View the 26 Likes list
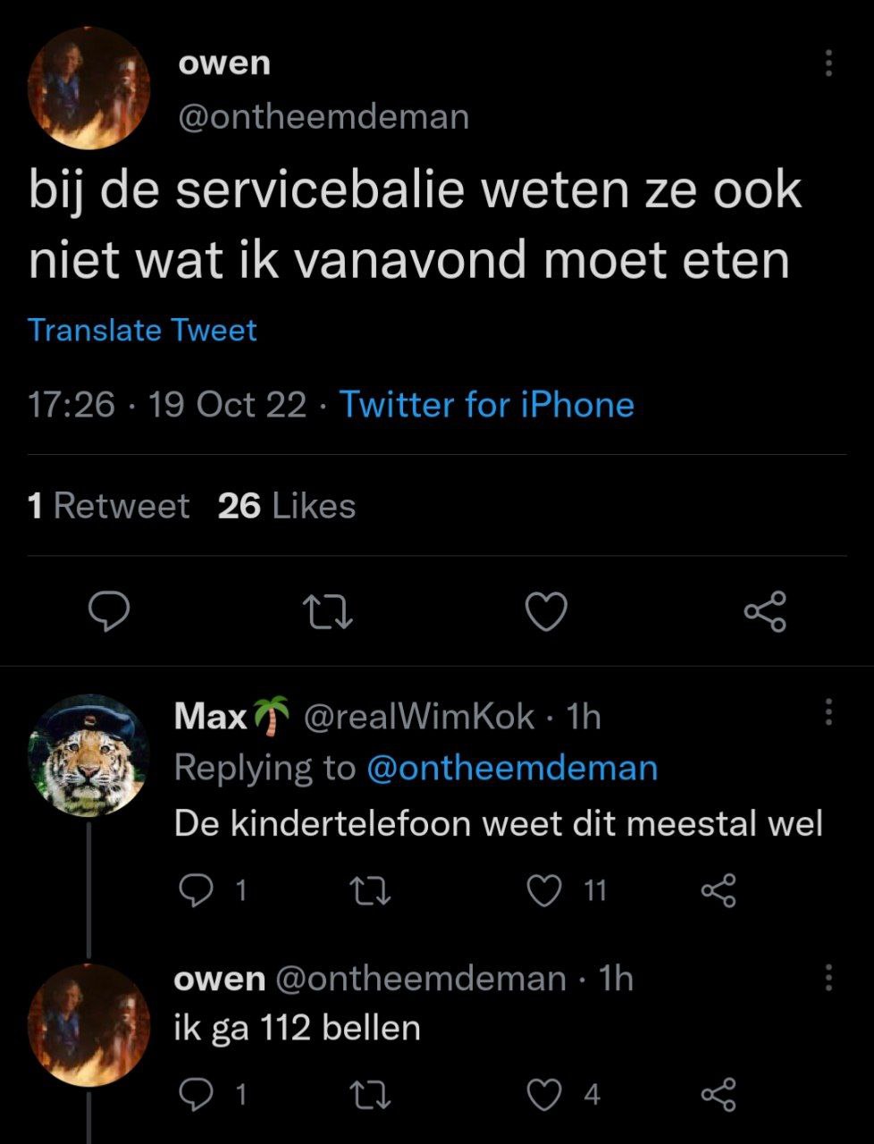 pyautogui.click(x=286, y=507)
